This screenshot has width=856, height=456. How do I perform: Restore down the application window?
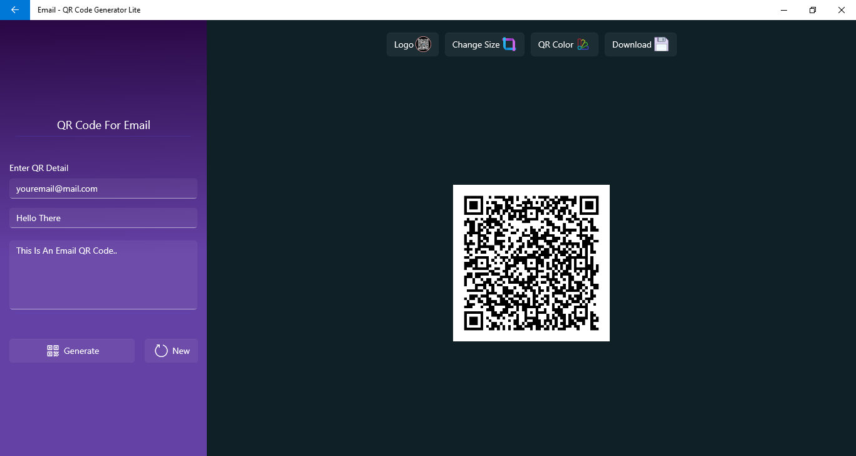point(813,10)
